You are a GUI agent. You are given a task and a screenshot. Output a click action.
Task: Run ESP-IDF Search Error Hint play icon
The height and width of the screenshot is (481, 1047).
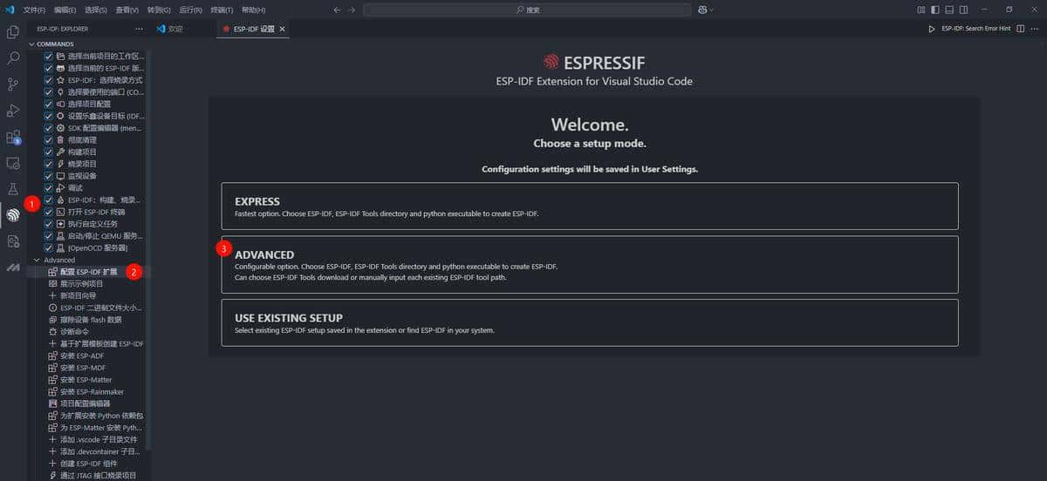point(932,29)
